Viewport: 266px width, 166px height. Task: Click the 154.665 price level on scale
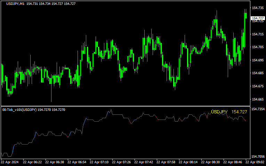click(258, 99)
